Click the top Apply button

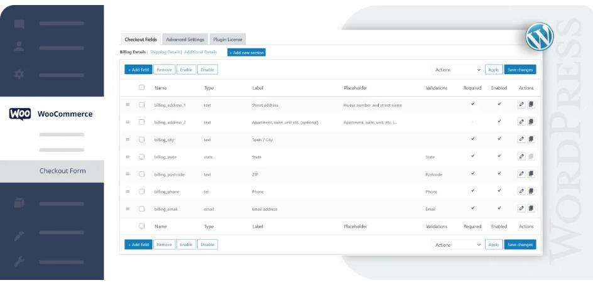(x=494, y=70)
